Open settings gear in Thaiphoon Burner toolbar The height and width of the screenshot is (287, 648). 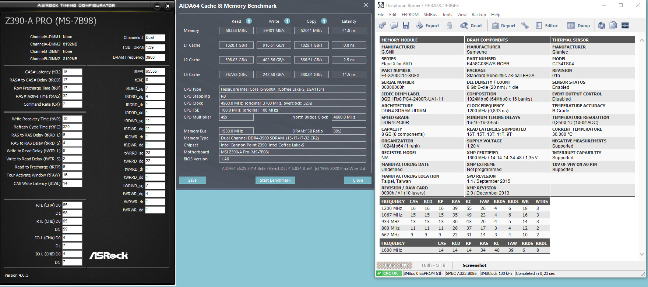(383, 25)
